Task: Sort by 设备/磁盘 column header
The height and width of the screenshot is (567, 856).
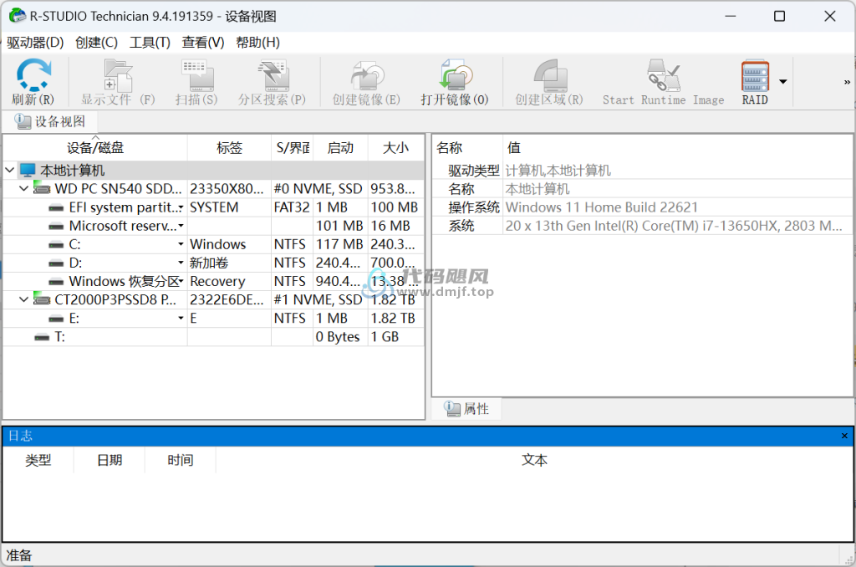Action: (x=95, y=148)
